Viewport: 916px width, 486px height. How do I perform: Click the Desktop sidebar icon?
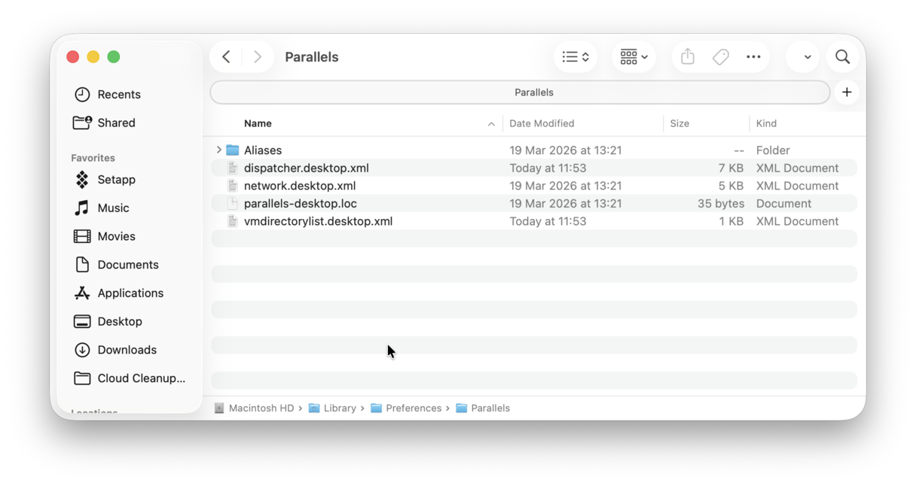point(82,321)
